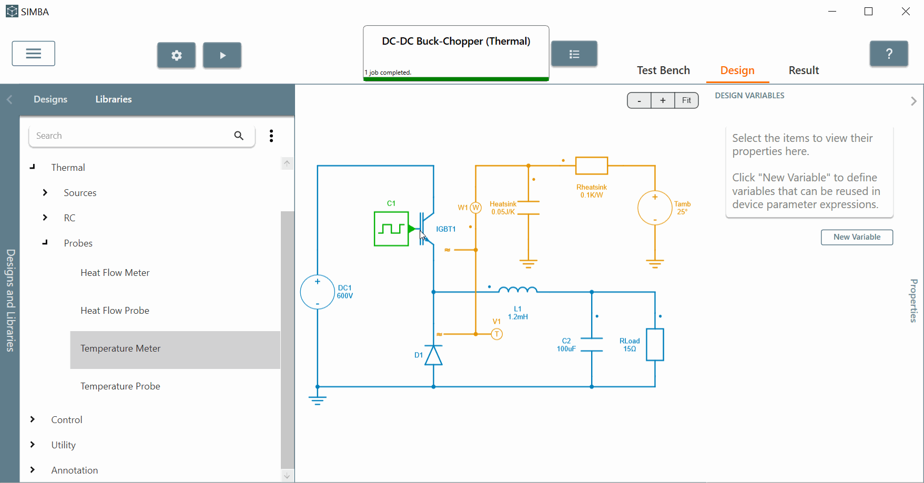Switch to the Test Bench tab
The image size is (924, 483).
663,70
